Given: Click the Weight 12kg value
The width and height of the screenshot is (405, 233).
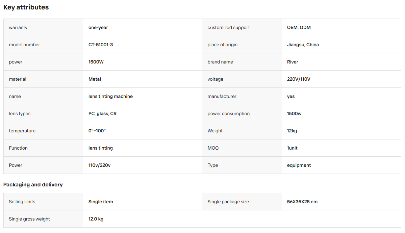Looking at the screenshot, I should point(292,131).
